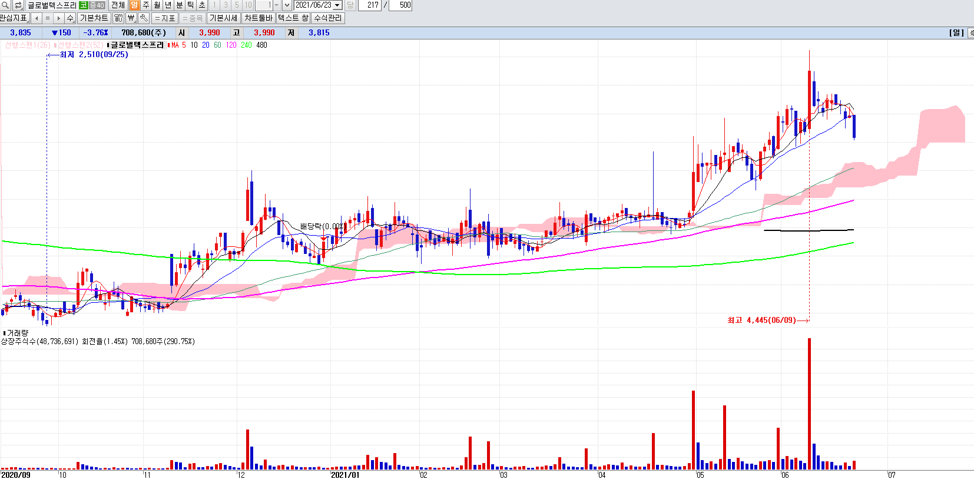Screen dimensions: 974x479
Task: Click the current price 3,835 value
Action: tap(21, 33)
